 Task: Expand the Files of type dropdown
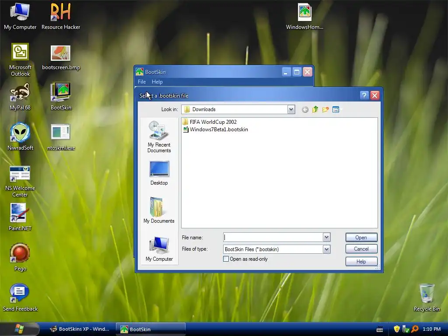[x=326, y=249]
